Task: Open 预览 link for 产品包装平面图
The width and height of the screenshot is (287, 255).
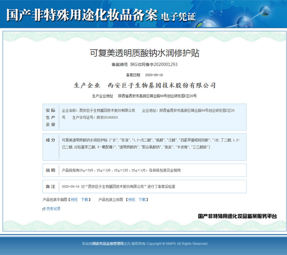Action: (x=74, y=200)
